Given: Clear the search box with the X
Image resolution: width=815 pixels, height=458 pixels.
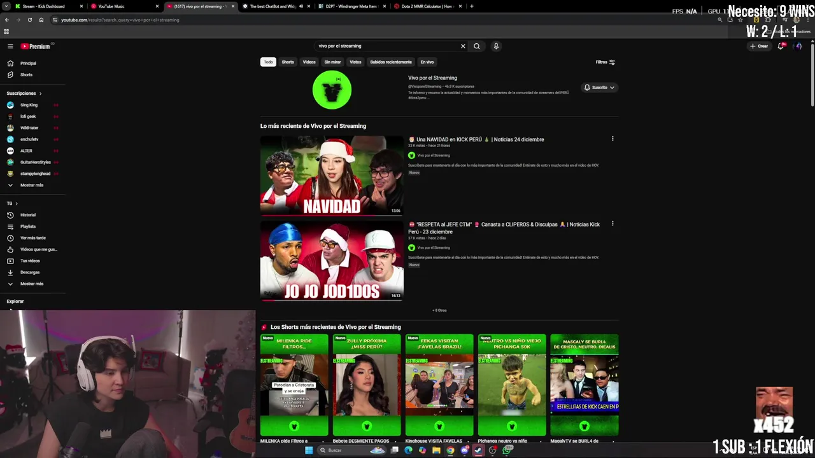Looking at the screenshot, I should coord(463,46).
